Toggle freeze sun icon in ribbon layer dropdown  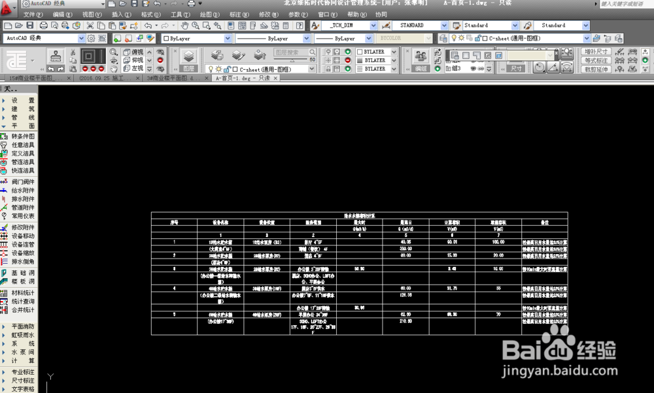point(218,69)
